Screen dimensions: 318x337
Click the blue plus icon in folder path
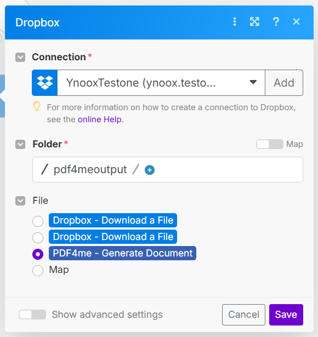(150, 170)
